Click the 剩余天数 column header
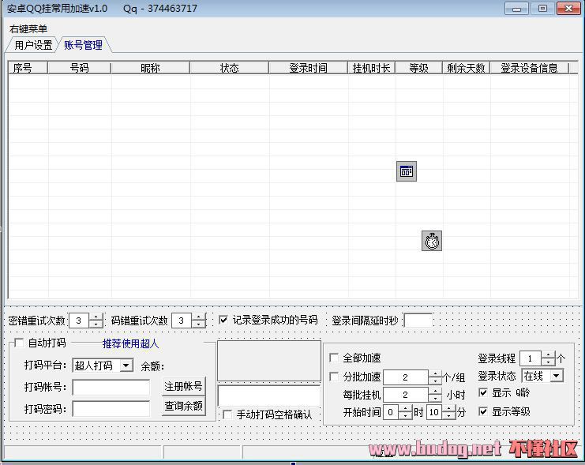The height and width of the screenshot is (465, 585). [466, 68]
